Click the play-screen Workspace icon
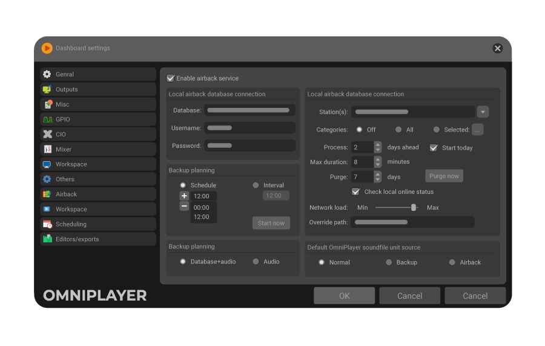545x346 pixels. click(x=47, y=209)
